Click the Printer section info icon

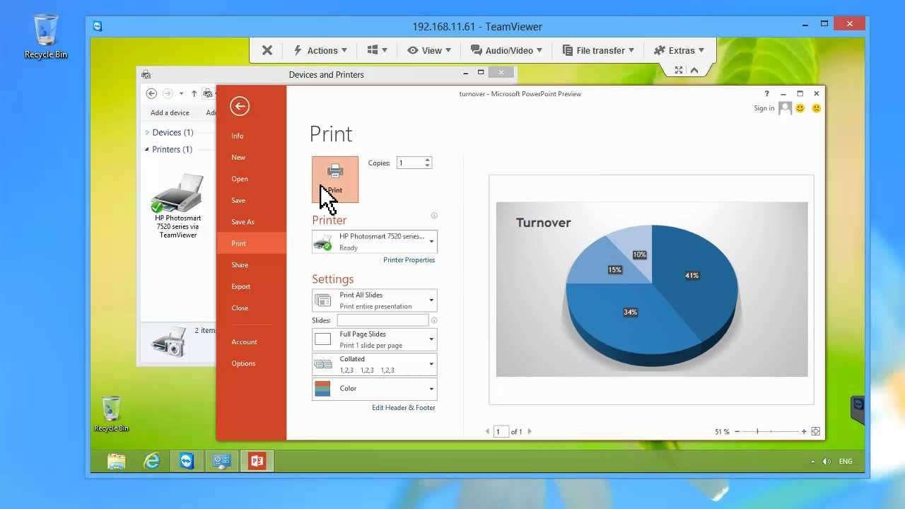[x=434, y=216]
